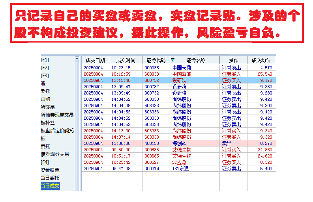Click price 9.320 in 14:07:14 row
313x202 pixels.
point(266,137)
